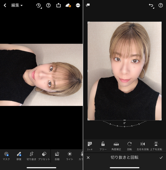Toggle the フリー aspect lock
Viewport: 166px width, 170px height.
tap(103, 146)
